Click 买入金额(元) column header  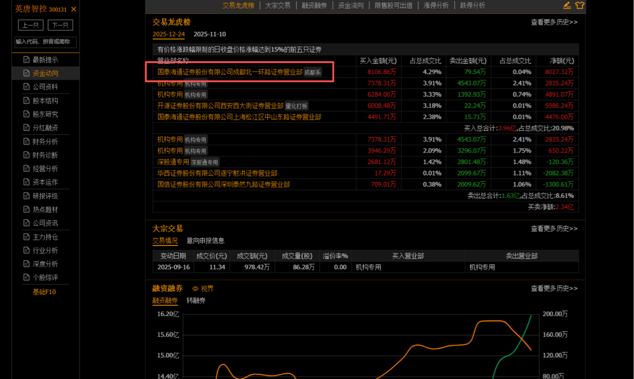pos(378,61)
